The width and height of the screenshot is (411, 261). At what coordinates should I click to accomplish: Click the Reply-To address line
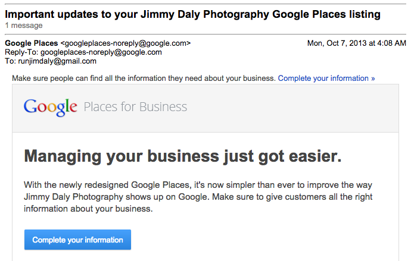tap(83, 52)
